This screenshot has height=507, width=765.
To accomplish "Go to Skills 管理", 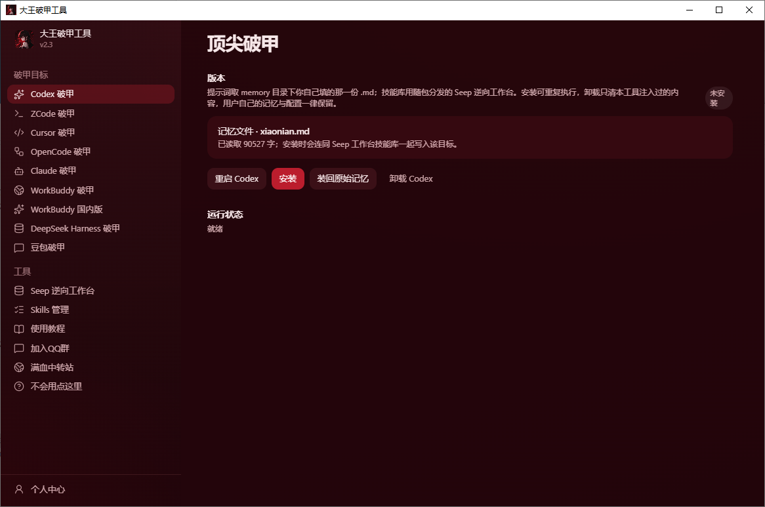I will [91, 310].
